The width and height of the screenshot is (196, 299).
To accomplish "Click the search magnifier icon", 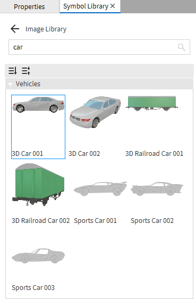I will [x=181, y=47].
